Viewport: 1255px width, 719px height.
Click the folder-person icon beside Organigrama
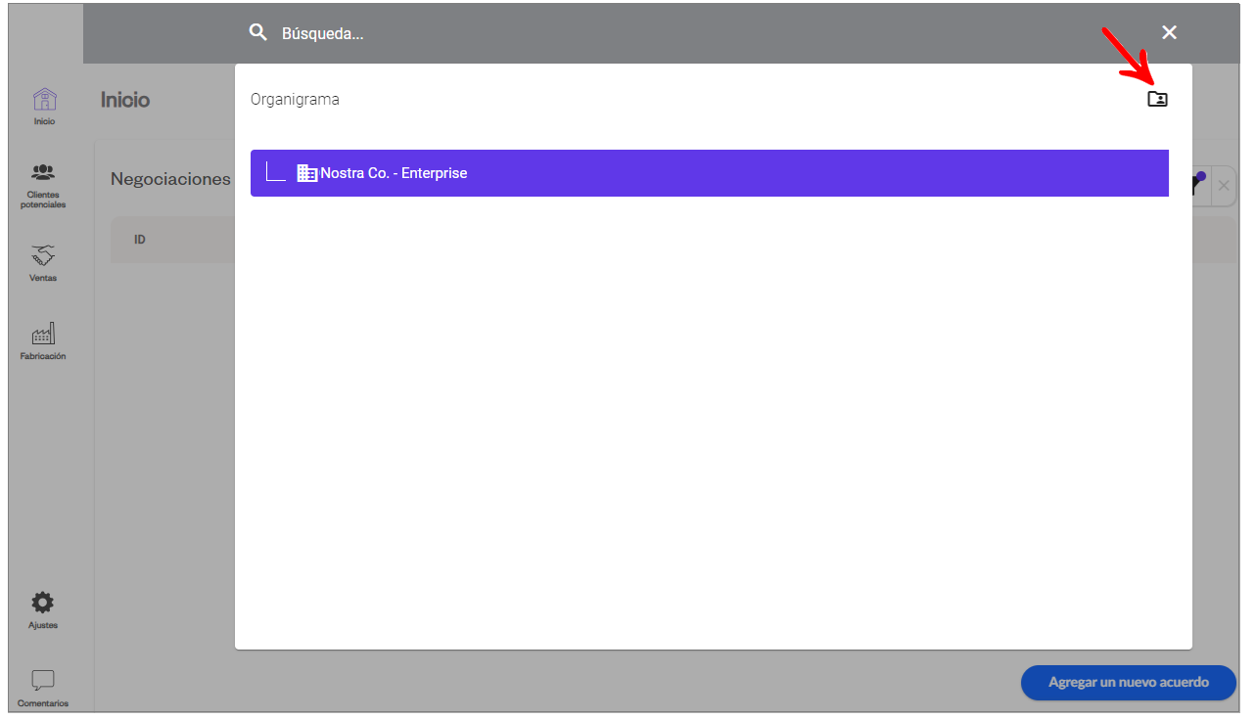coord(1158,99)
